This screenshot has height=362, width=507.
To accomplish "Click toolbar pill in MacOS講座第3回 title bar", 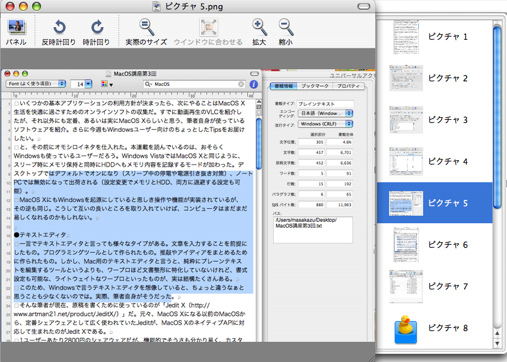I will (x=255, y=74).
